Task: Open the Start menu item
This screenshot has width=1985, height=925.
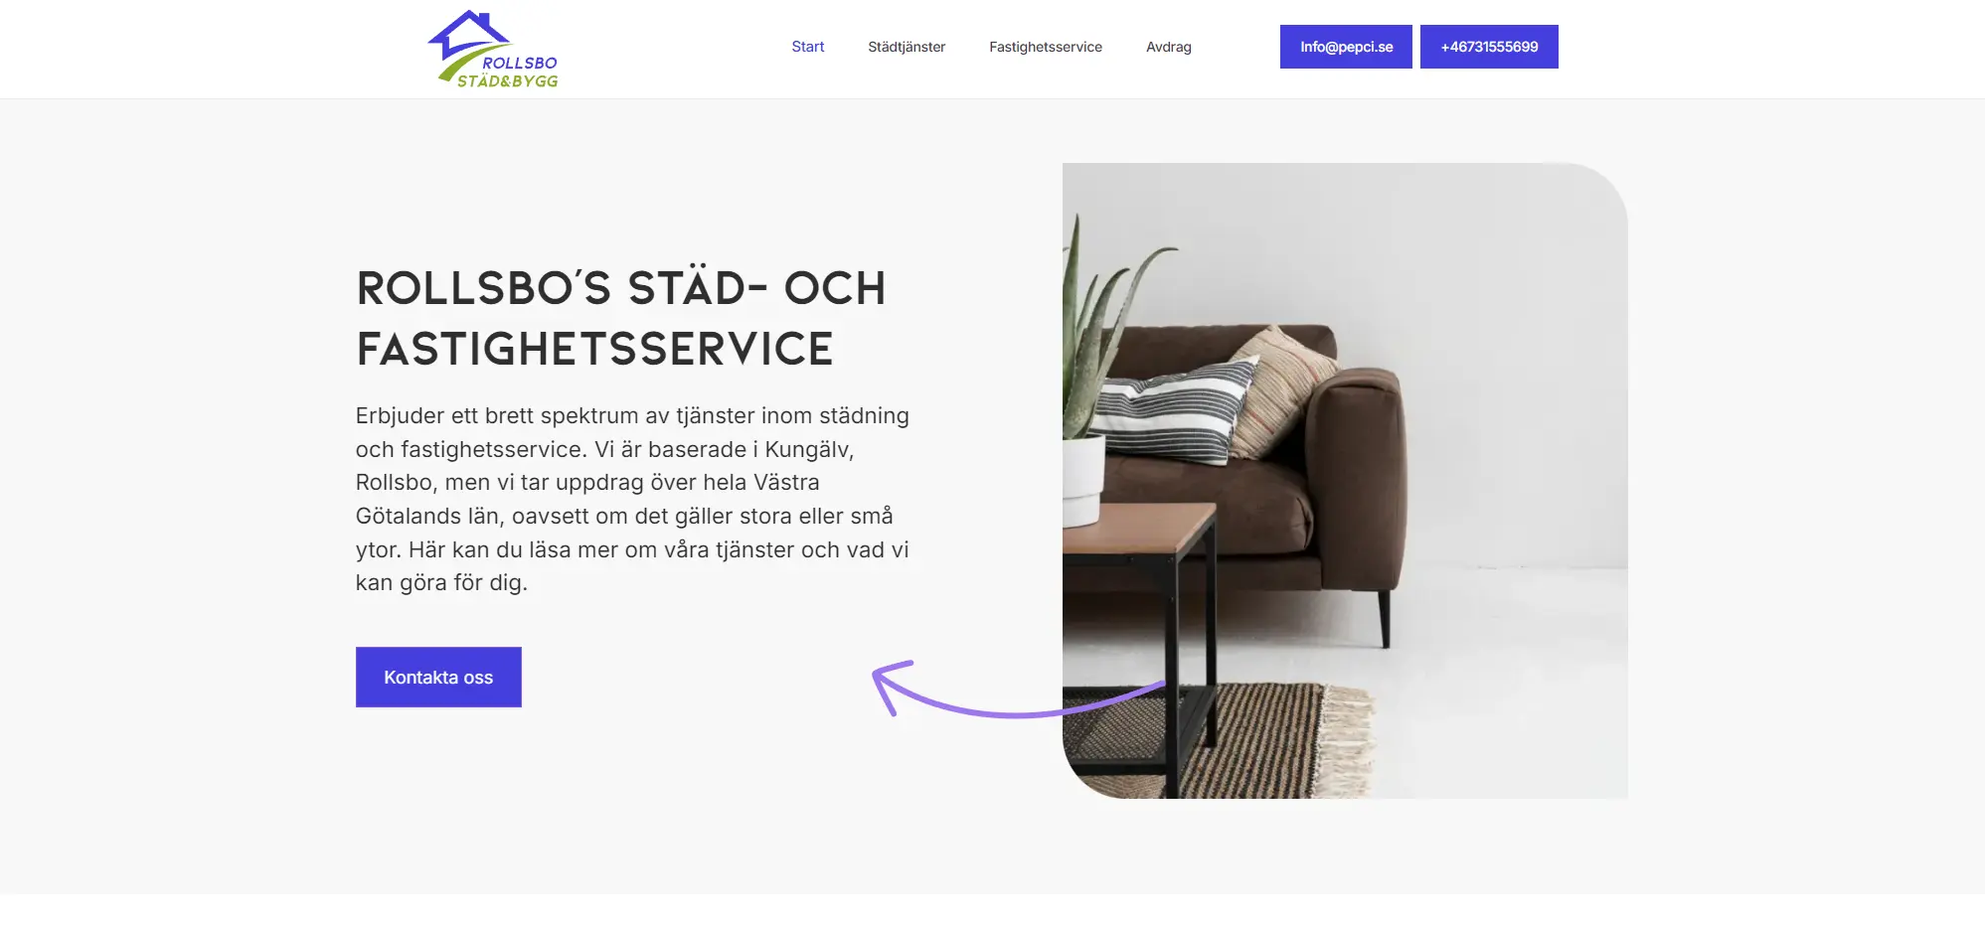Action: click(807, 47)
